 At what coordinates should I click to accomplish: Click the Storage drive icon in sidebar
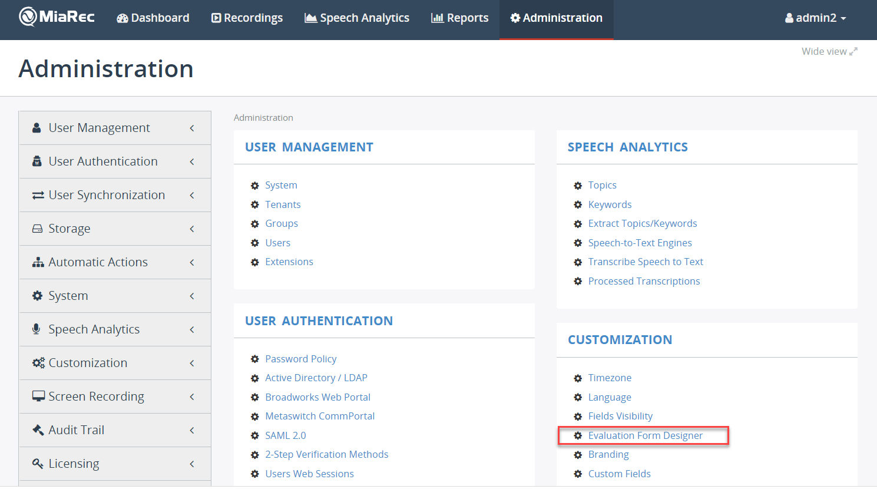click(37, 229)
